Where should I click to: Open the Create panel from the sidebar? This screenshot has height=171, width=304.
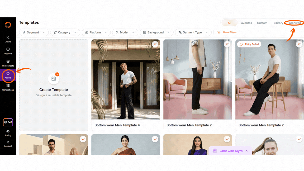(8, 39)
